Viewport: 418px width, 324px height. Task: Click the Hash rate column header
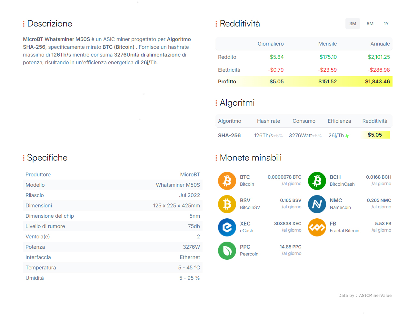[x=268, y=121]
